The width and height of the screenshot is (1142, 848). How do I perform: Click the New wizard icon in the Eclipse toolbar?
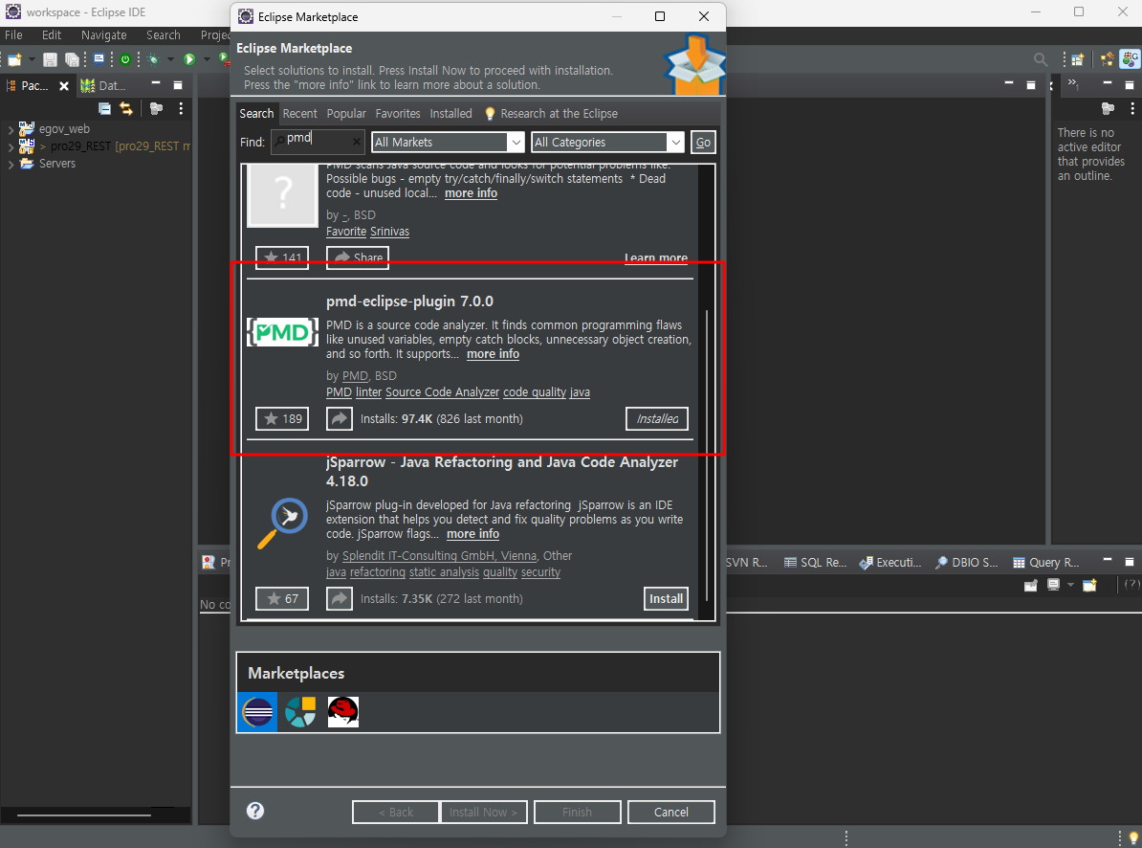[13, 59]
